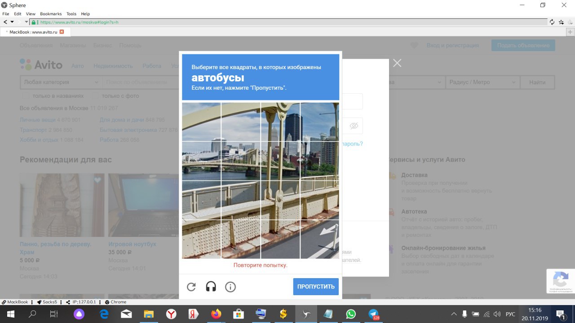Favorite the Панно listing with heart icon
Screen dimensions: 575x323
pos(97,180)
